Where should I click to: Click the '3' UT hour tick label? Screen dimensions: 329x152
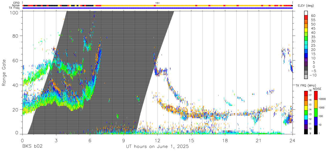click(x=56, y=140)
